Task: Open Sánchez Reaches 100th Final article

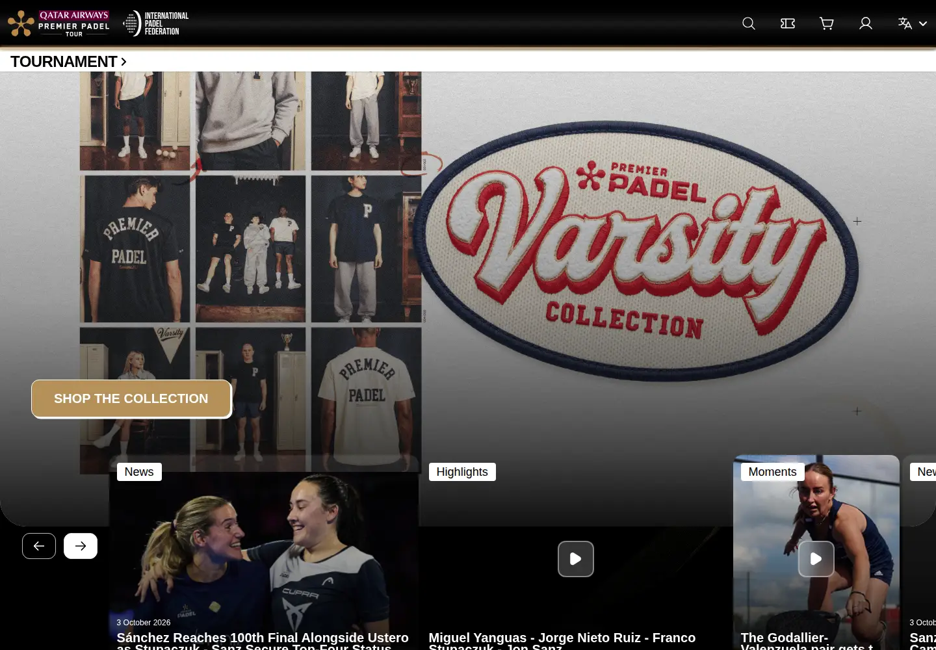Action: tap(263, 640)
